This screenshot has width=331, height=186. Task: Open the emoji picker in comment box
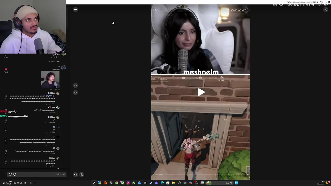coord(10,174)
